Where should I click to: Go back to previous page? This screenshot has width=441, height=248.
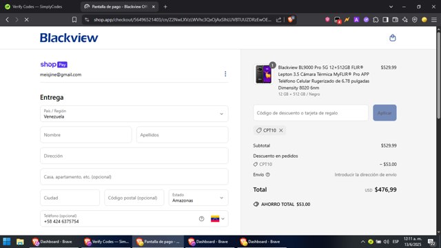(x=8, y=20)
